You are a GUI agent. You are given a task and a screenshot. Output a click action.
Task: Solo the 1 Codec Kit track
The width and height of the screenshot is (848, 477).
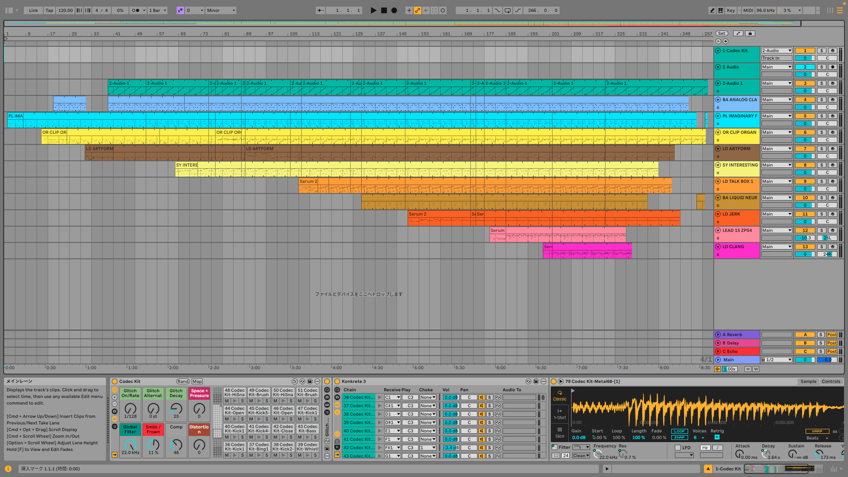click(821, 50)
